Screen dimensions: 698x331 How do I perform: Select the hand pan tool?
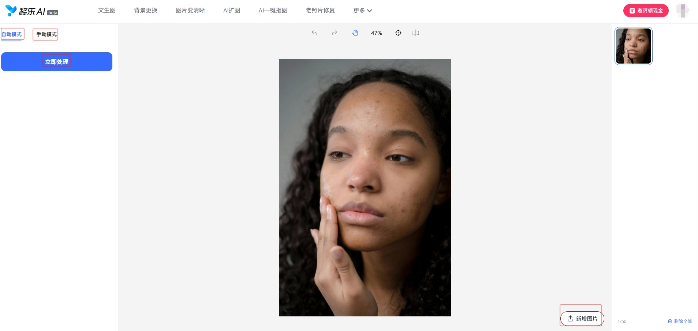tap(355, 33)
